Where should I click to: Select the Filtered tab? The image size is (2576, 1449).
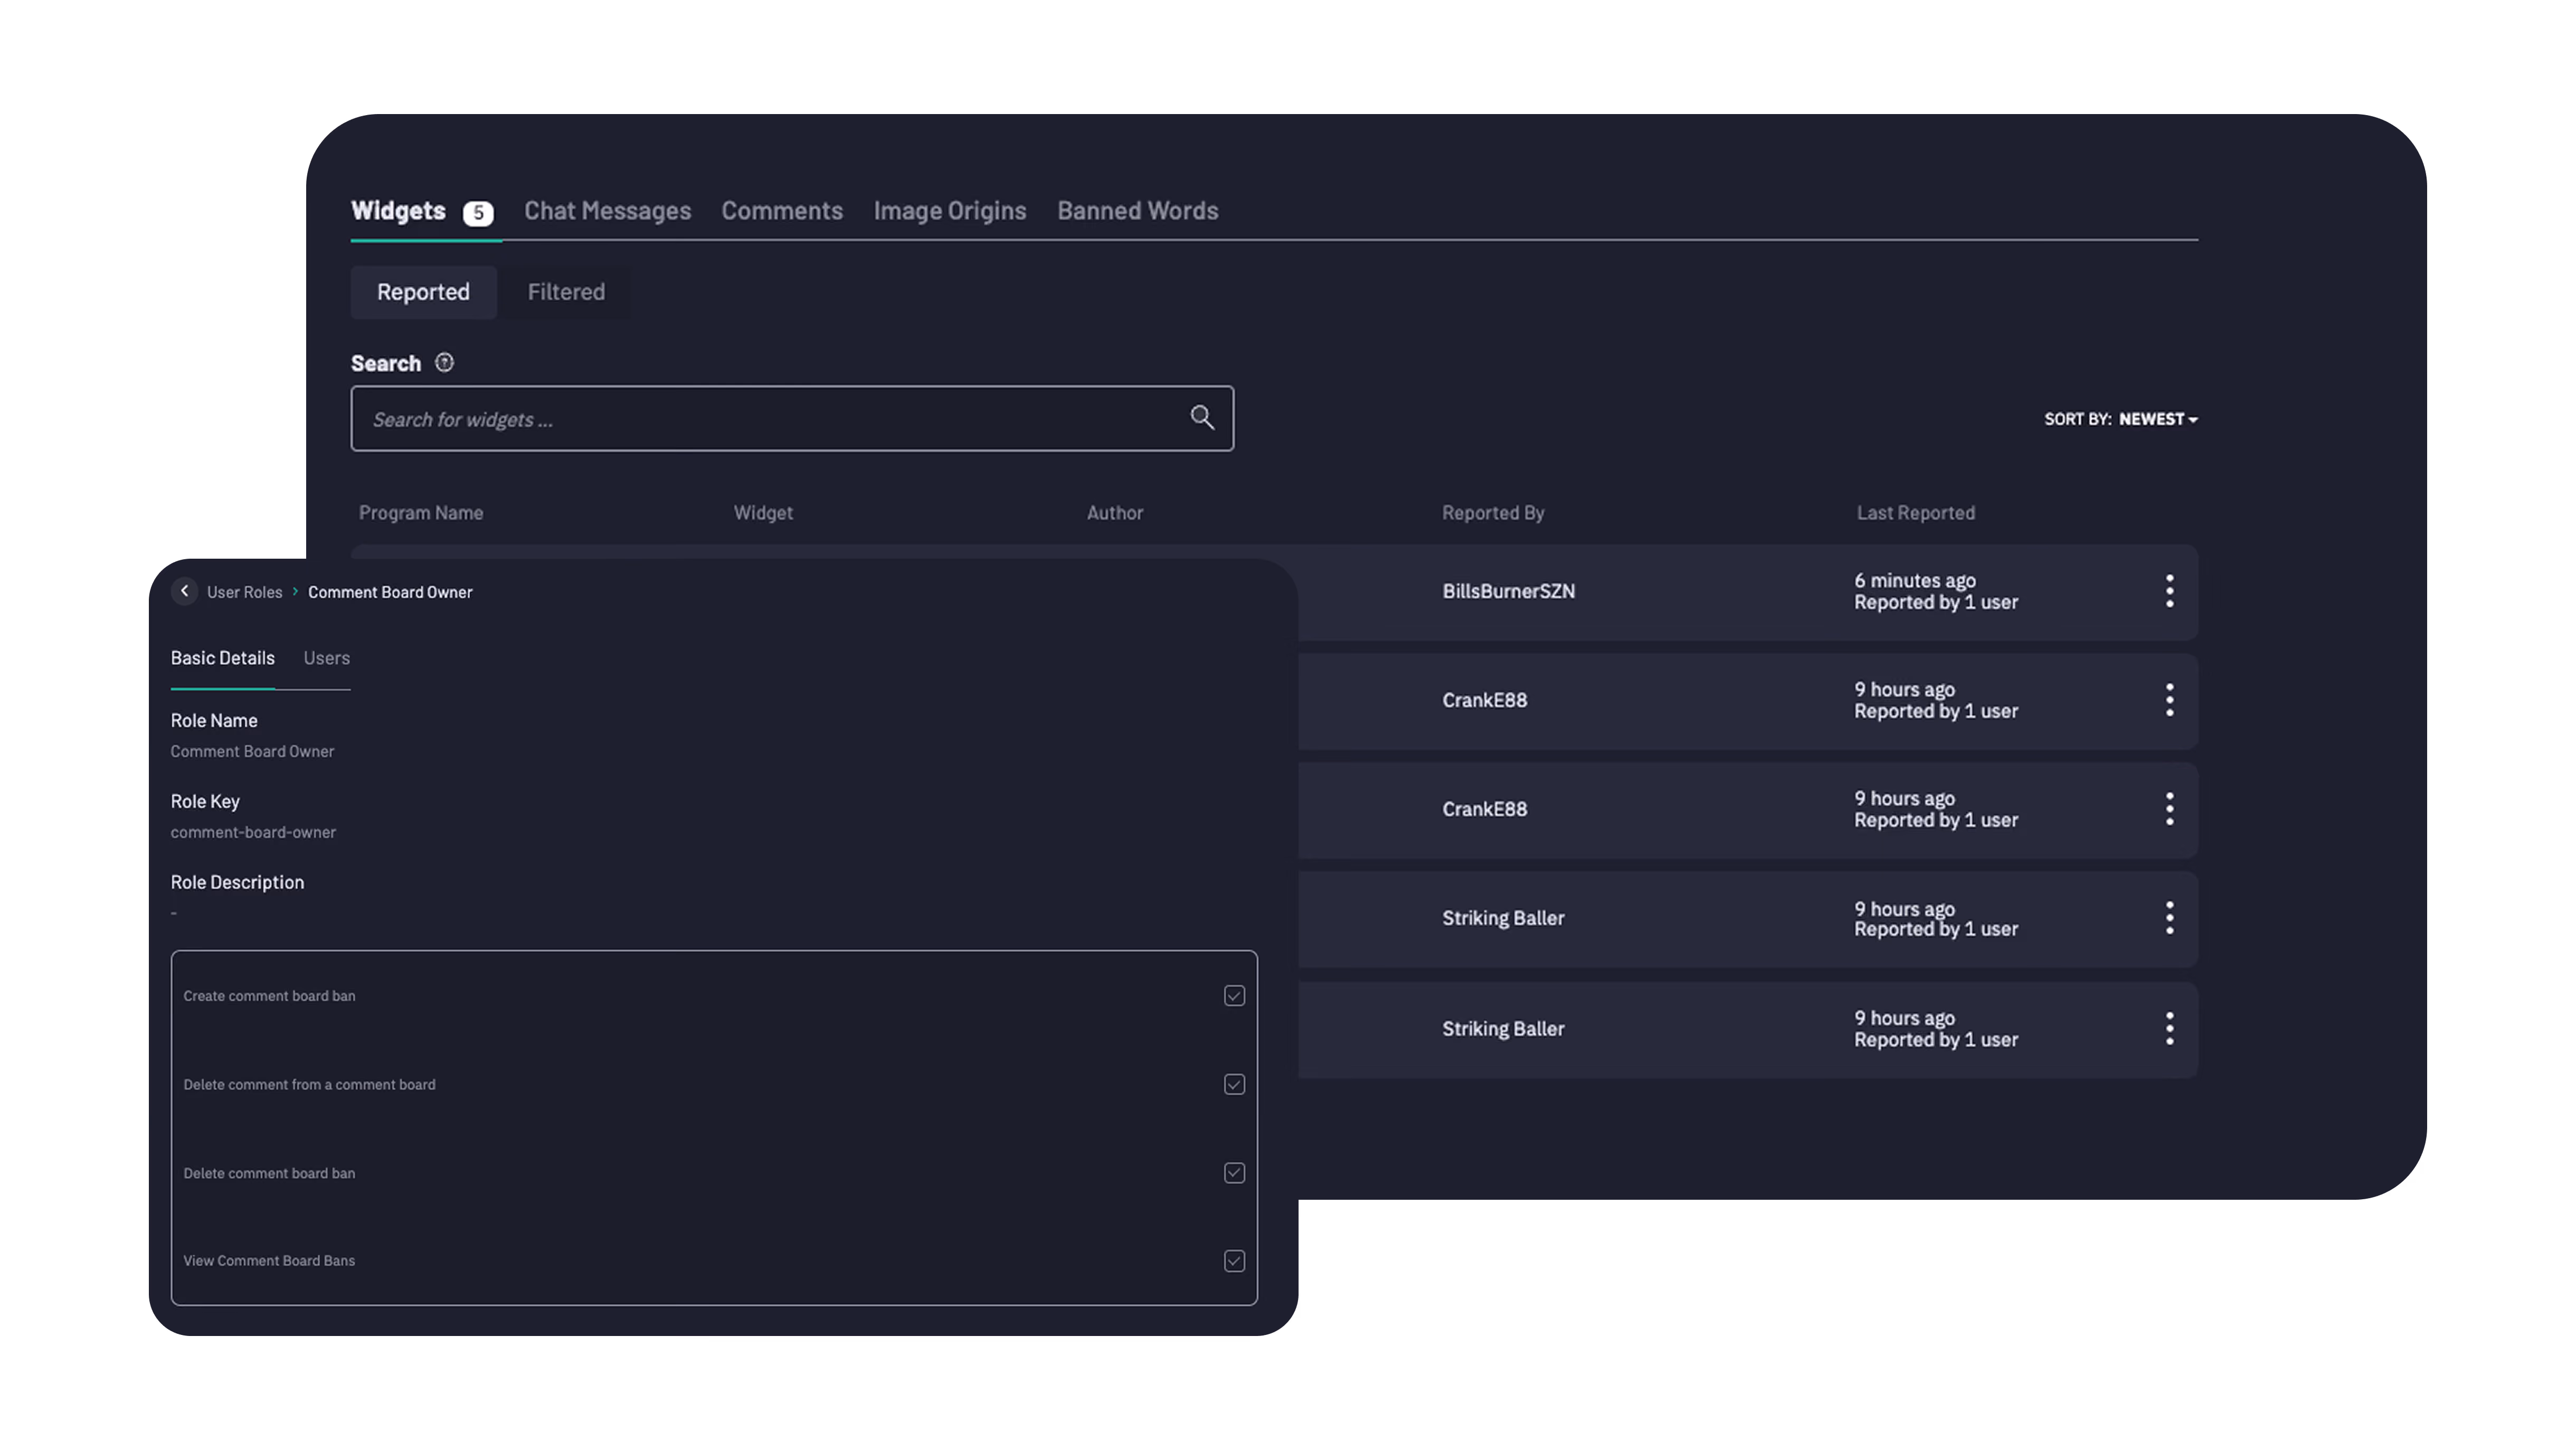(566, 292)
